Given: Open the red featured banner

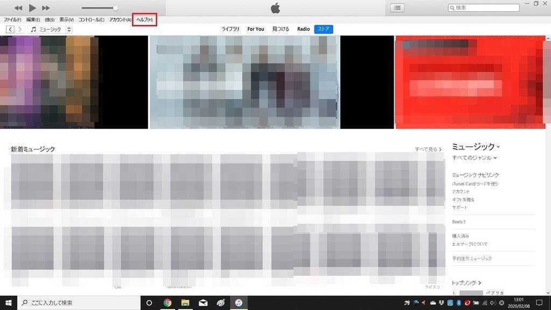Looking at the screenshot, I should coord(470,82).
